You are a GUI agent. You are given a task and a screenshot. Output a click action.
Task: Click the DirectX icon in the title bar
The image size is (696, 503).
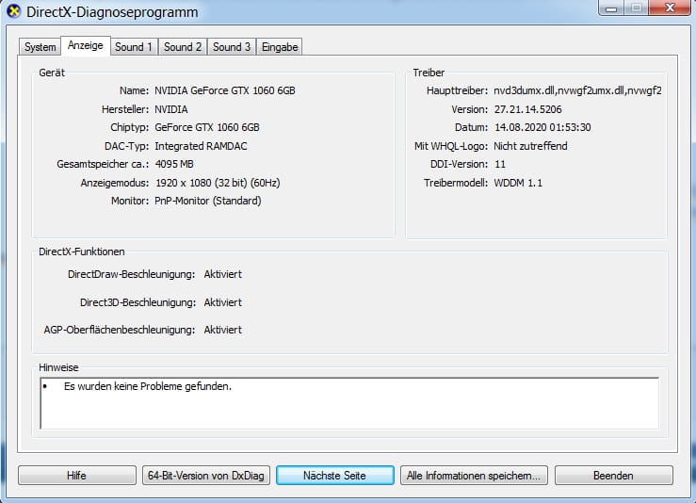13,11
